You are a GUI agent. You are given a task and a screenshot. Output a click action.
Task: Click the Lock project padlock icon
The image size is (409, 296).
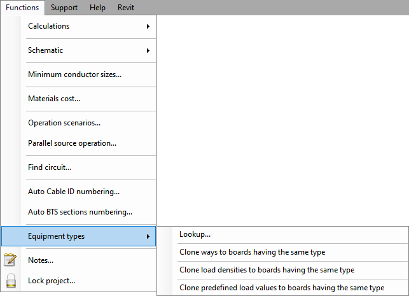coord(11,280)
